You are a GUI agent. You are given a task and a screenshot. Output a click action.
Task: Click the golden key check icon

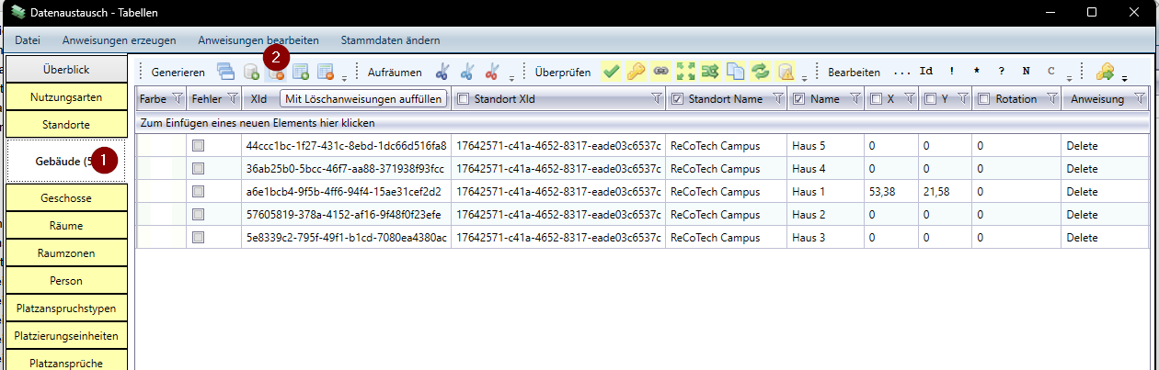point(636,73)
